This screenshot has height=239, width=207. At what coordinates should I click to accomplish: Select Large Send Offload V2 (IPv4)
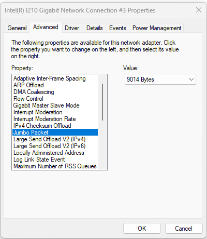click(55, 139)
